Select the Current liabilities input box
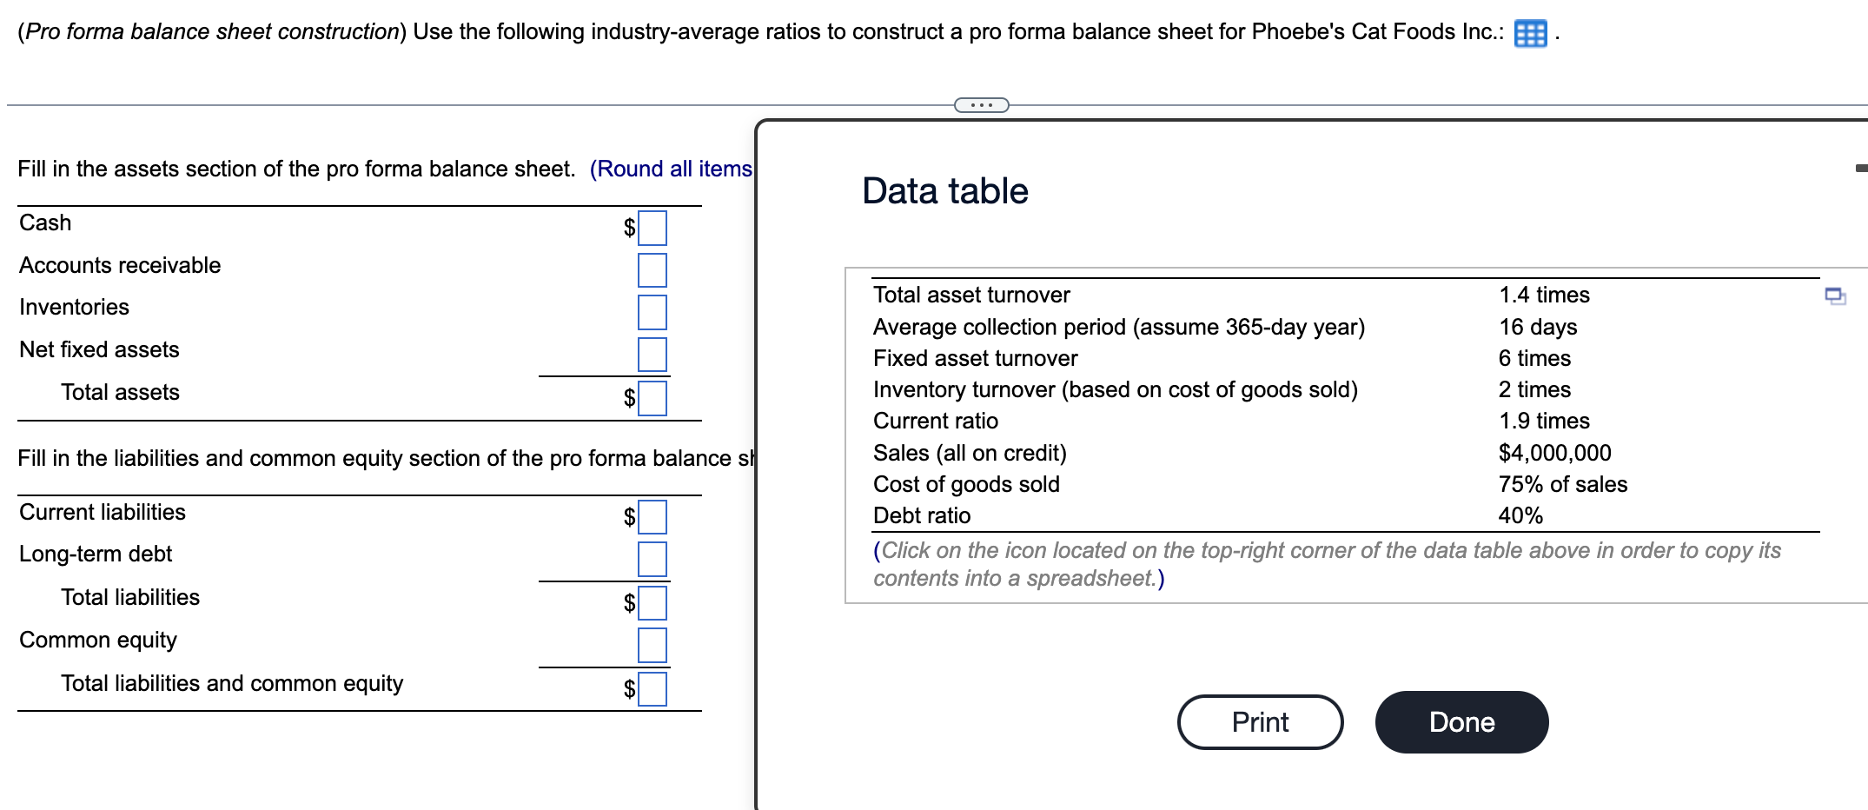The image size is (1868, 810). tap(652, 517)
